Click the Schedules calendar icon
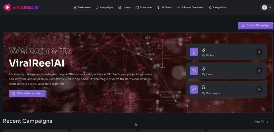This screenshot has width=274, height=132. point(137,7)
